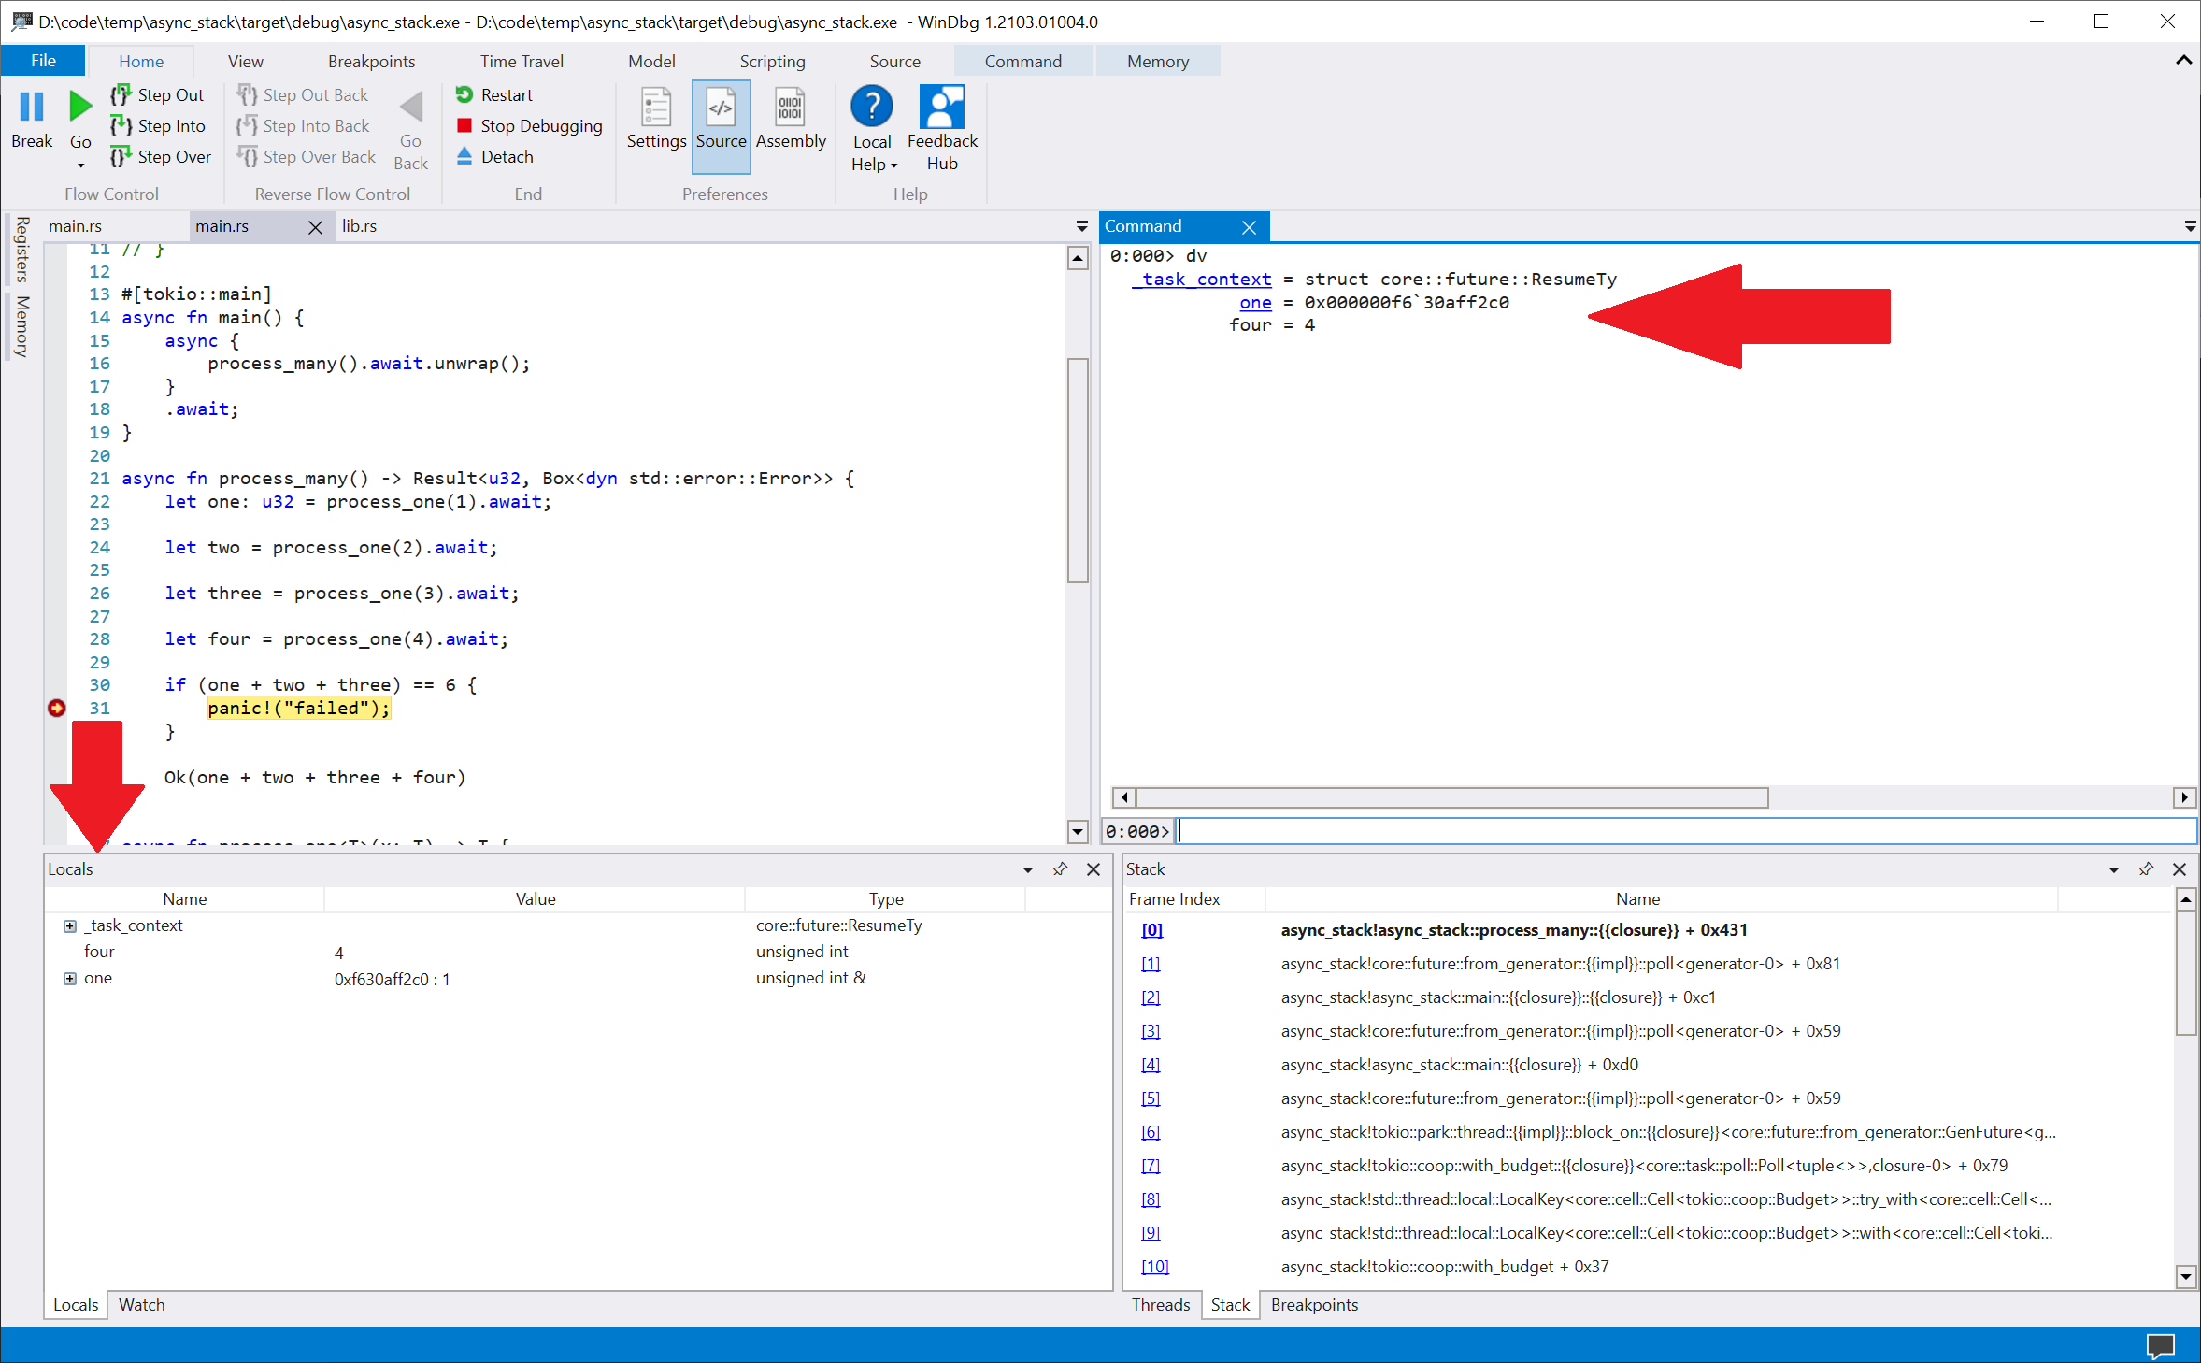Click the breakpoint marker on line 31
Screen dimensions: 2201x1363
click(57, 709)
